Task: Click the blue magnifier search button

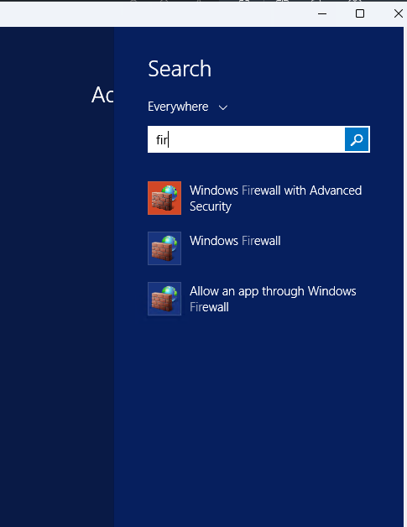Action: [357, 139]
